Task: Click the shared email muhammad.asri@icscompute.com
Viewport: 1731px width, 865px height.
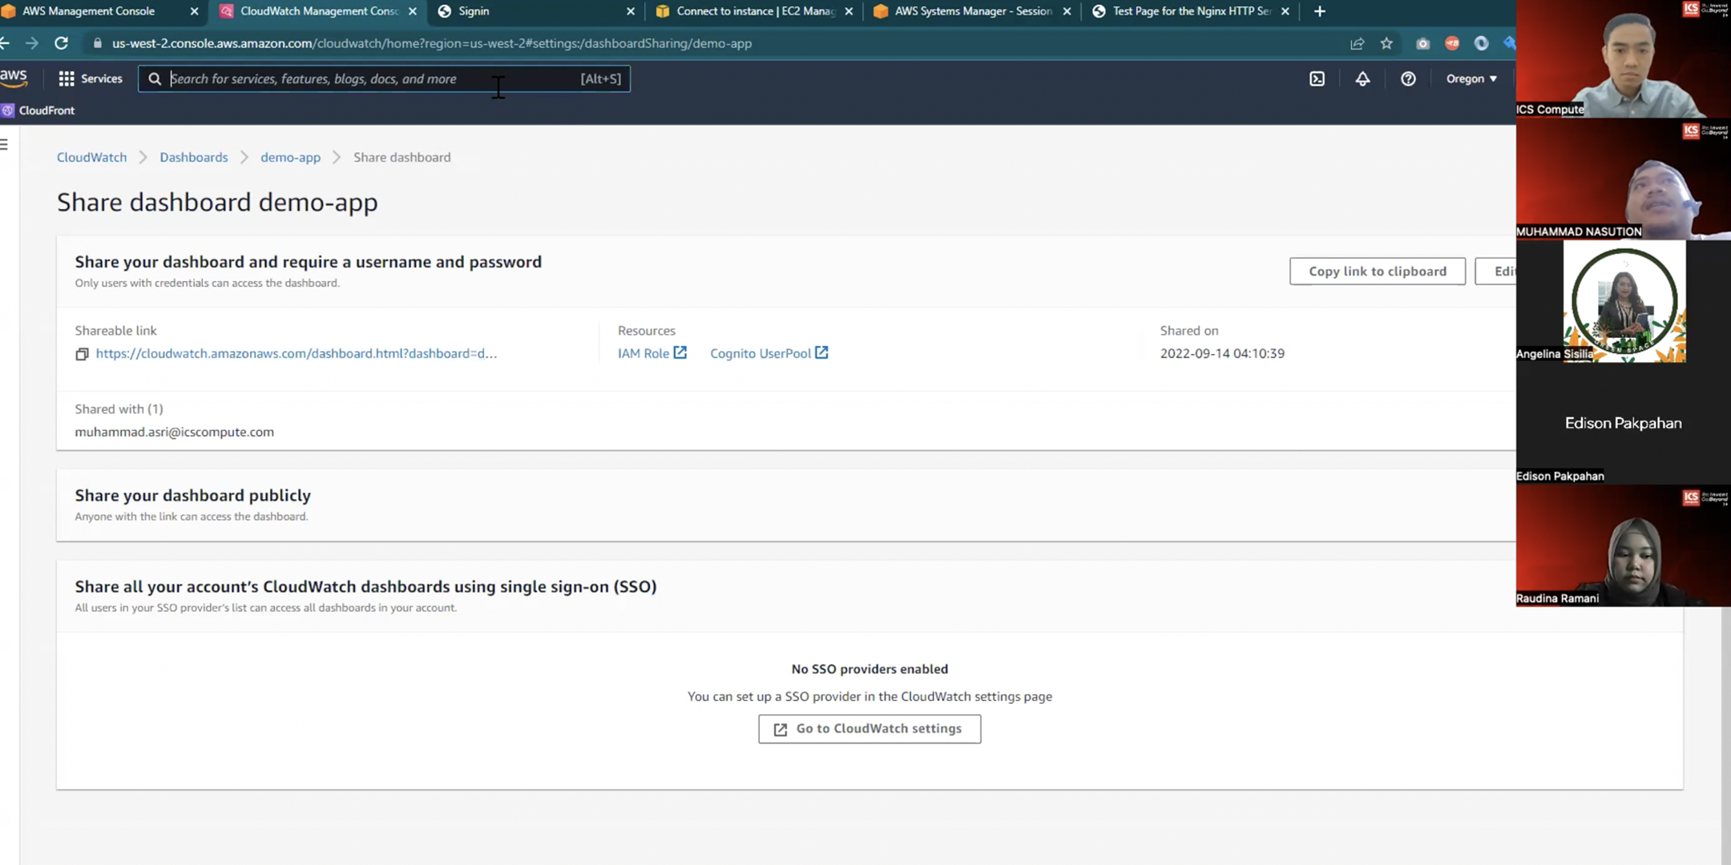Action: click(x=175, y=432)
